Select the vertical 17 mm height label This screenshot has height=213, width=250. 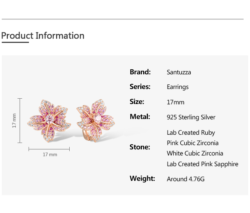click(14, 121)
